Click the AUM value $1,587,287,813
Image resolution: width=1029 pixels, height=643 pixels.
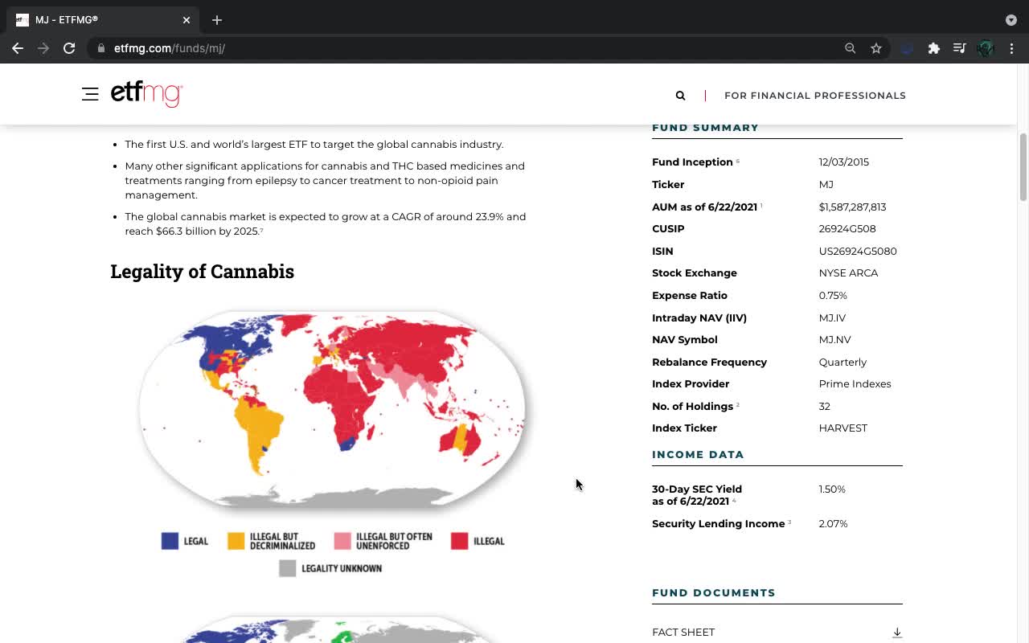(853, 207)
